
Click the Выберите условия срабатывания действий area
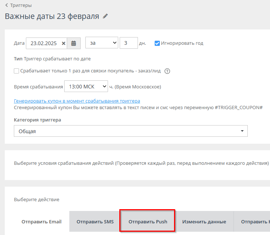point(141,163)
